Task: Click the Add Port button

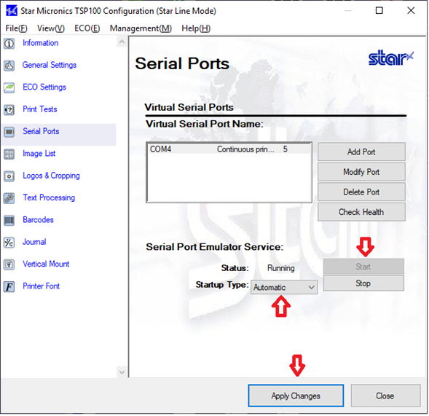Action: (x=361, y=152)
